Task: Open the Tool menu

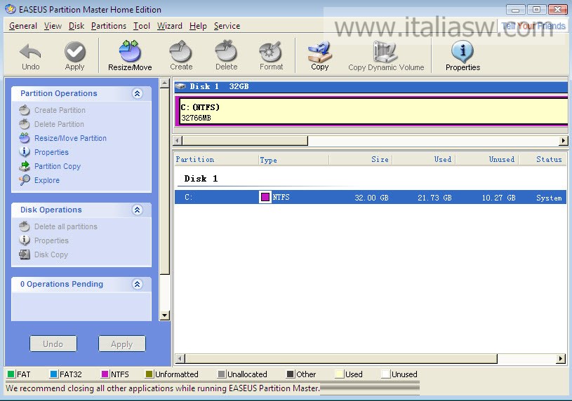Action: 142,26
